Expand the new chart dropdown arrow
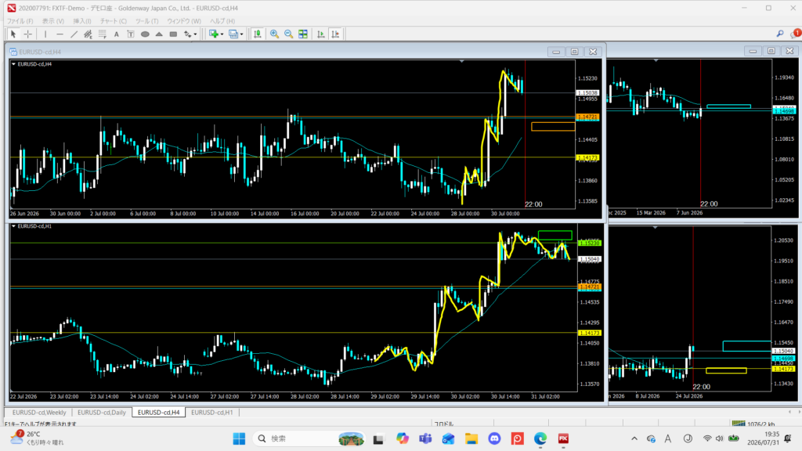The width and height of the screenshot is (802, 451). 222,34
